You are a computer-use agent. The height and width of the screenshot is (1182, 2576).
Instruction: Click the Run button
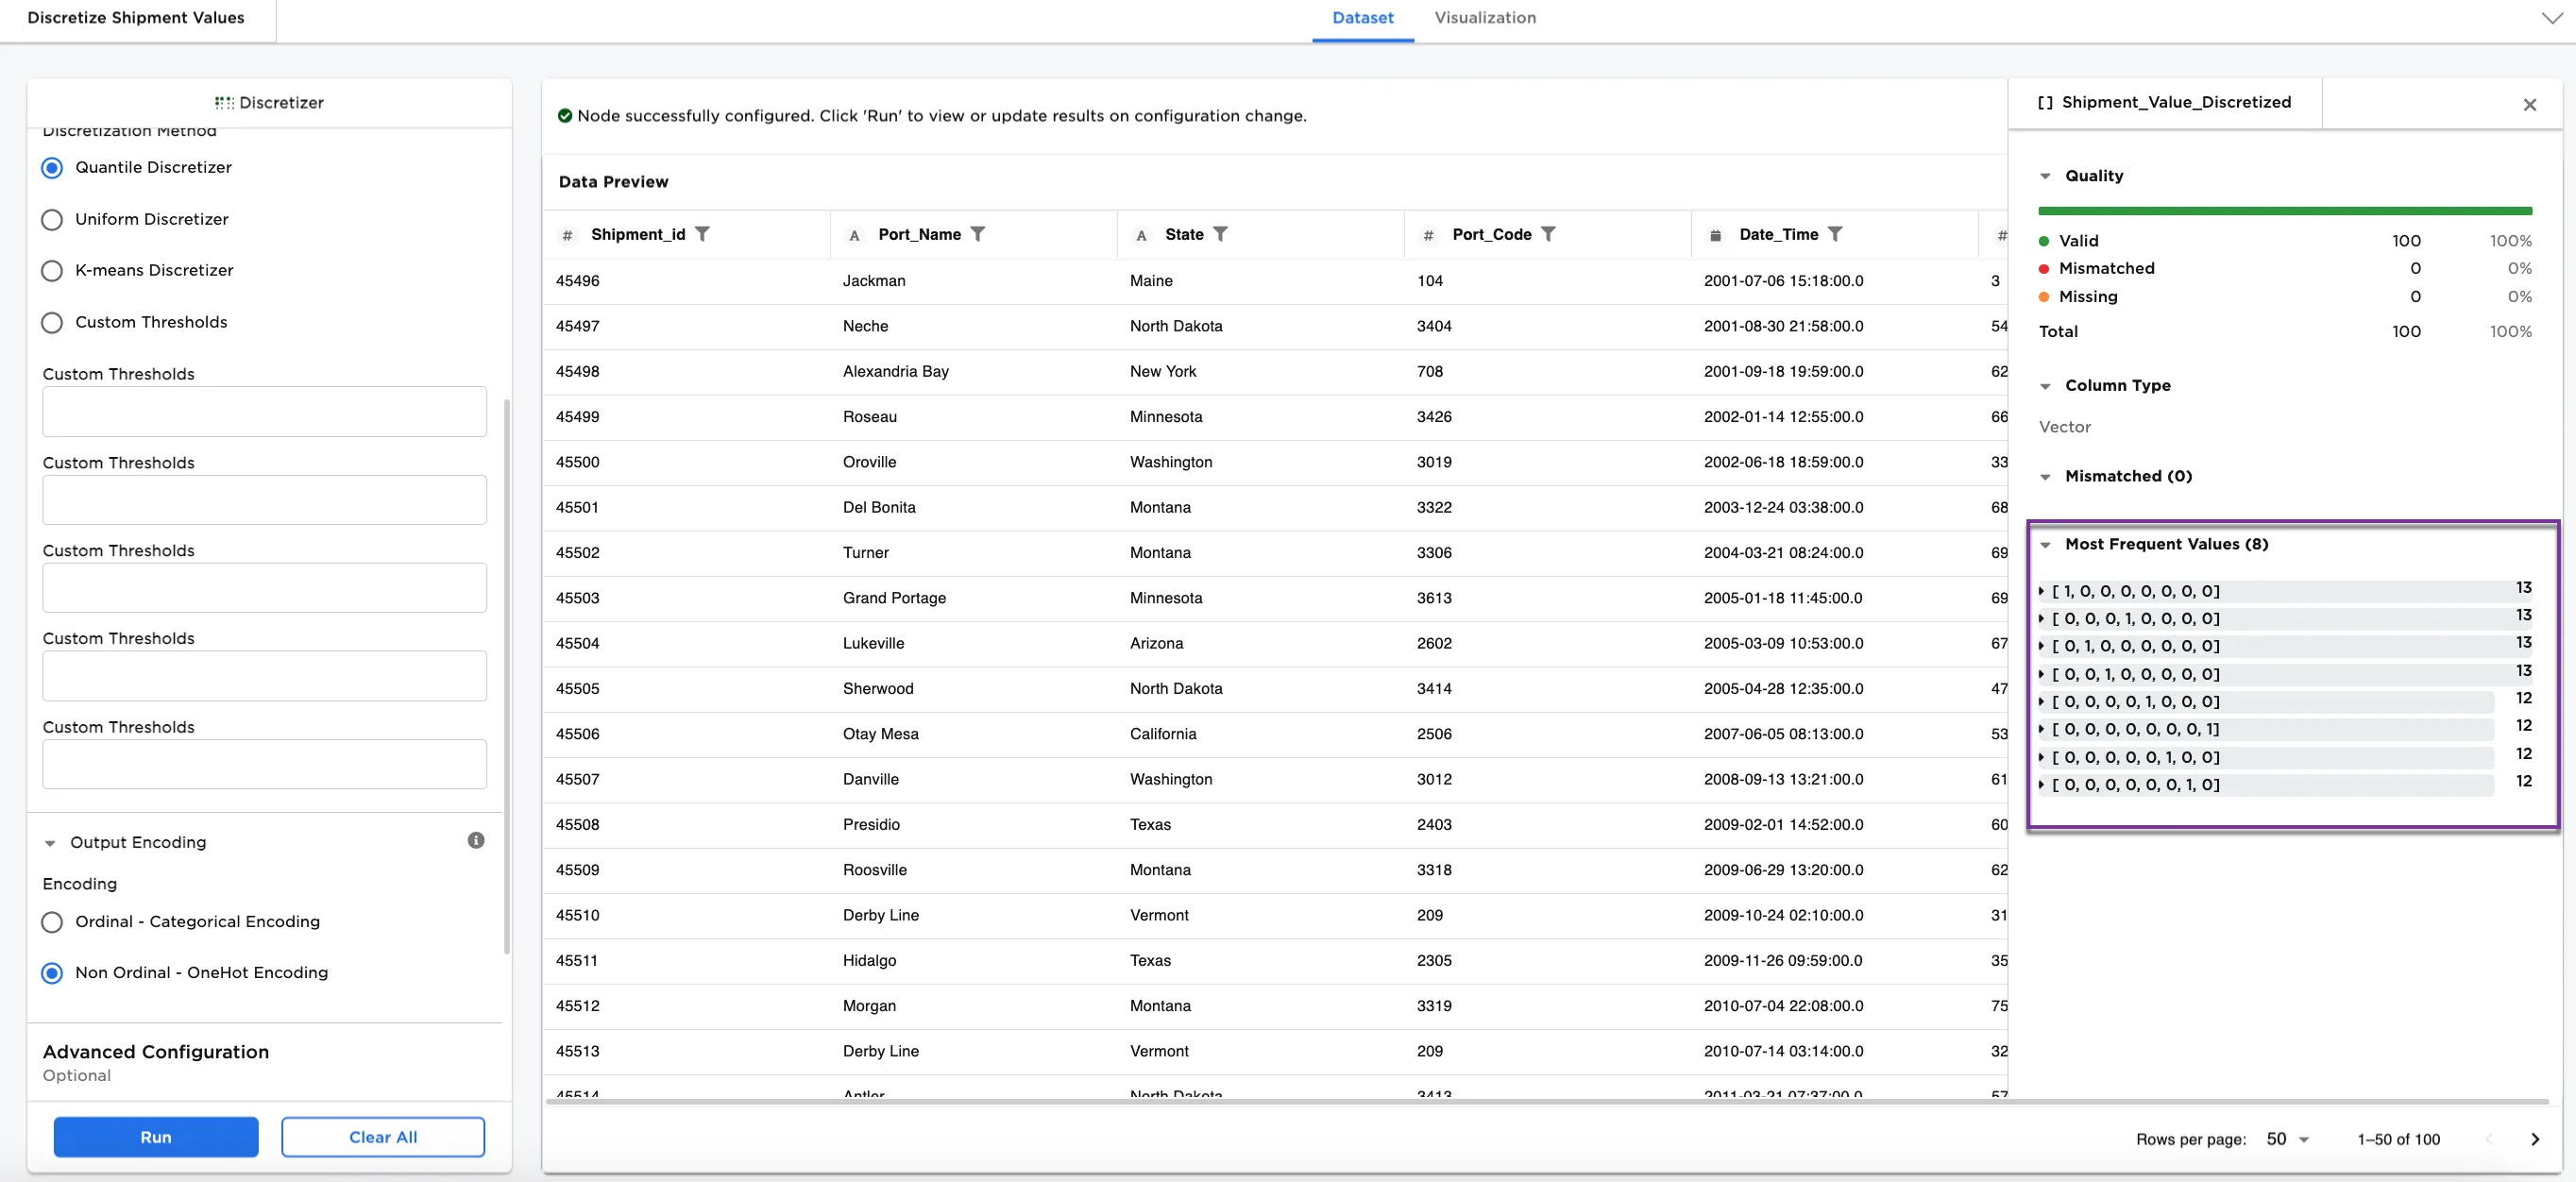(156, 1136)
